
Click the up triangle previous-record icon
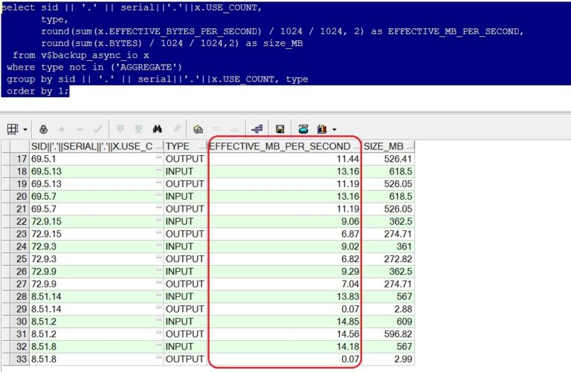(x=234, y=129)
